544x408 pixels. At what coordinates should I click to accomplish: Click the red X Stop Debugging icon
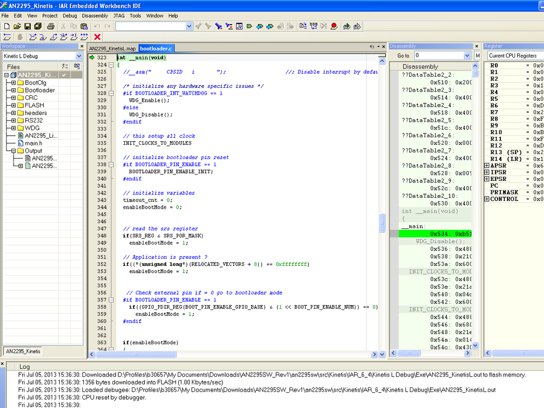point(98,37)
